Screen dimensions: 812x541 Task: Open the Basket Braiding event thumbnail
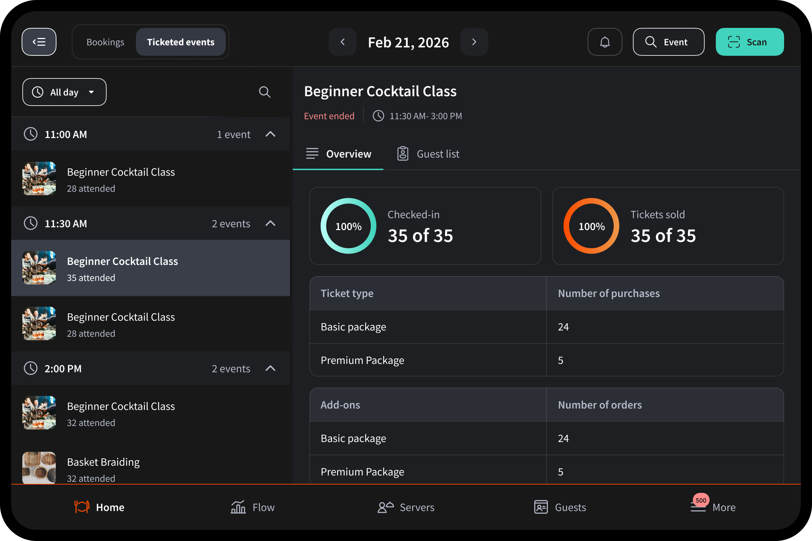click(39, 468)
